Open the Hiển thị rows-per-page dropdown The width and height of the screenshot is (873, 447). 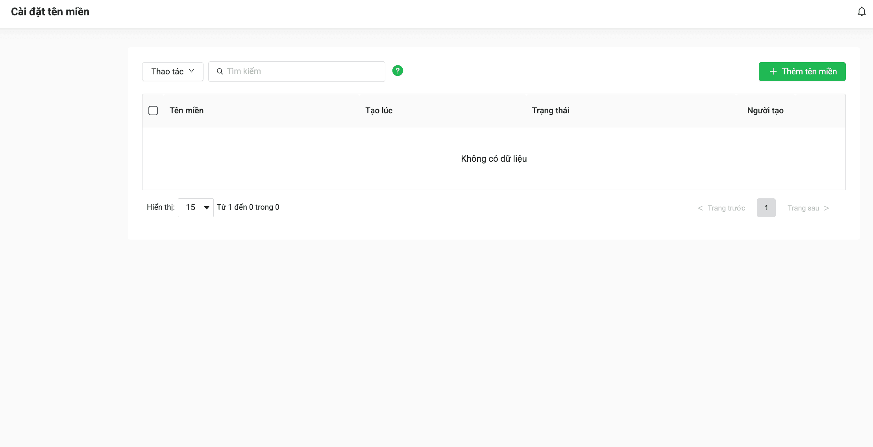tap(196, 208)
